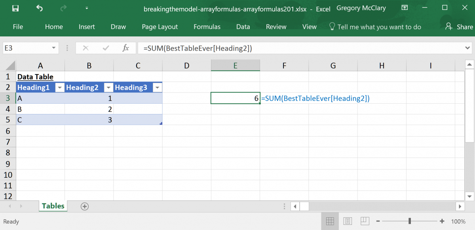This screenshot has width=475, height=230.
Task: Click the ribbon display options icon
Action: [405, 8]
